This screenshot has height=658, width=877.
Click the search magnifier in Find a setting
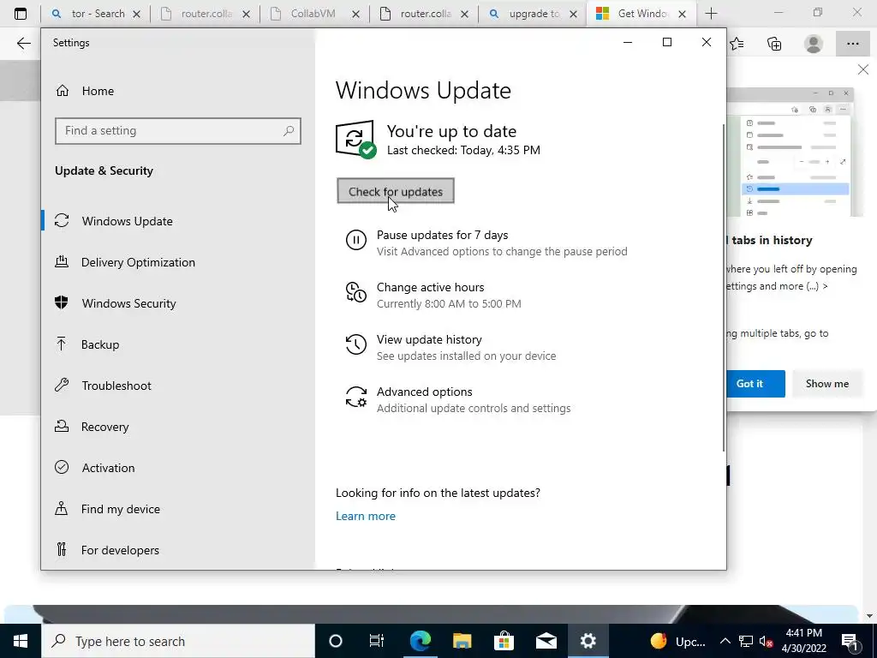289,131
